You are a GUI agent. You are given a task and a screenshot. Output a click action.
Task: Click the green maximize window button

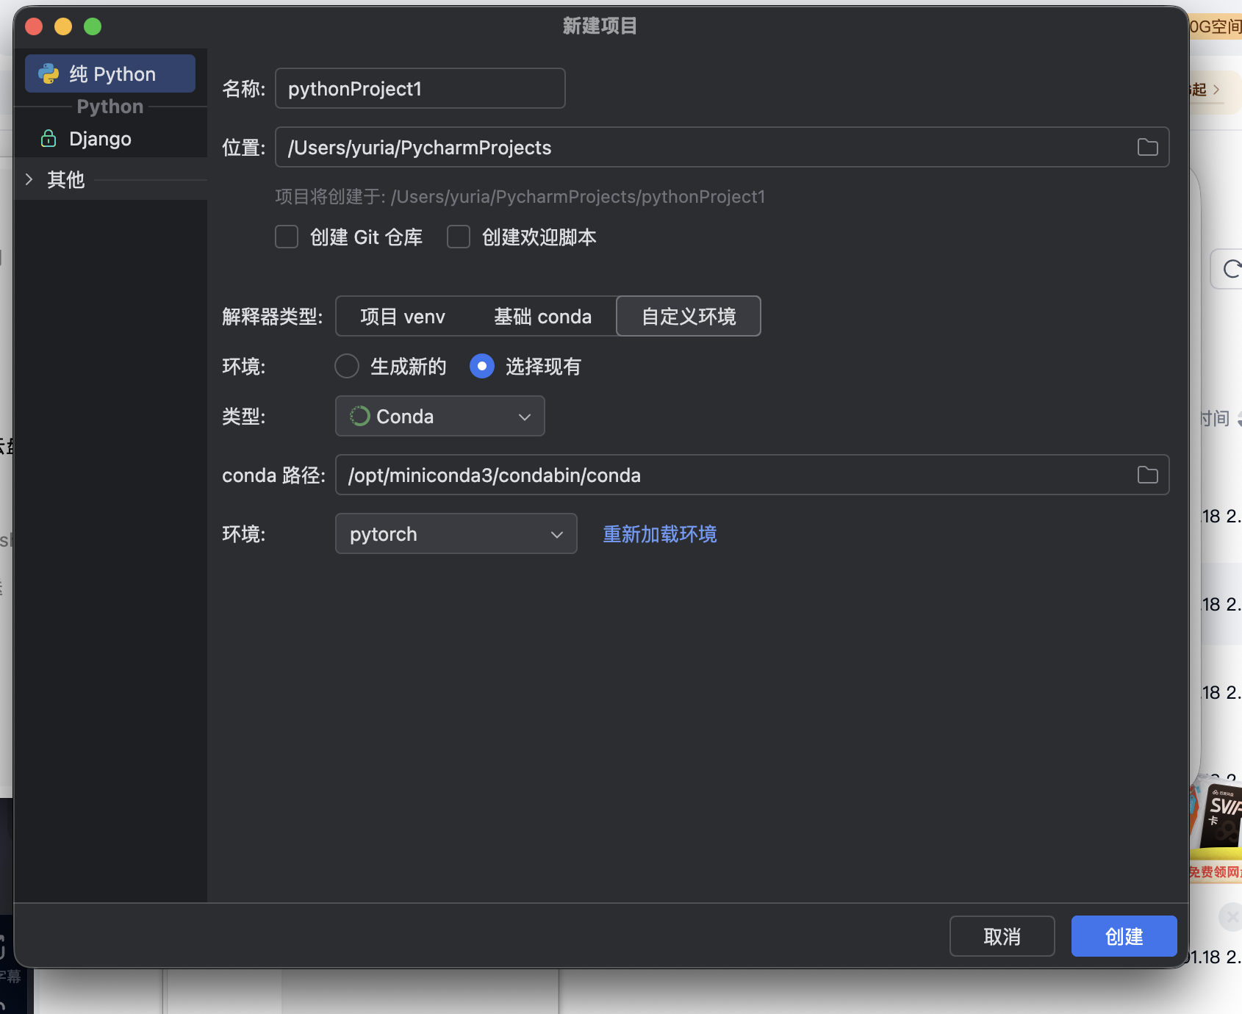coord(93,26)
